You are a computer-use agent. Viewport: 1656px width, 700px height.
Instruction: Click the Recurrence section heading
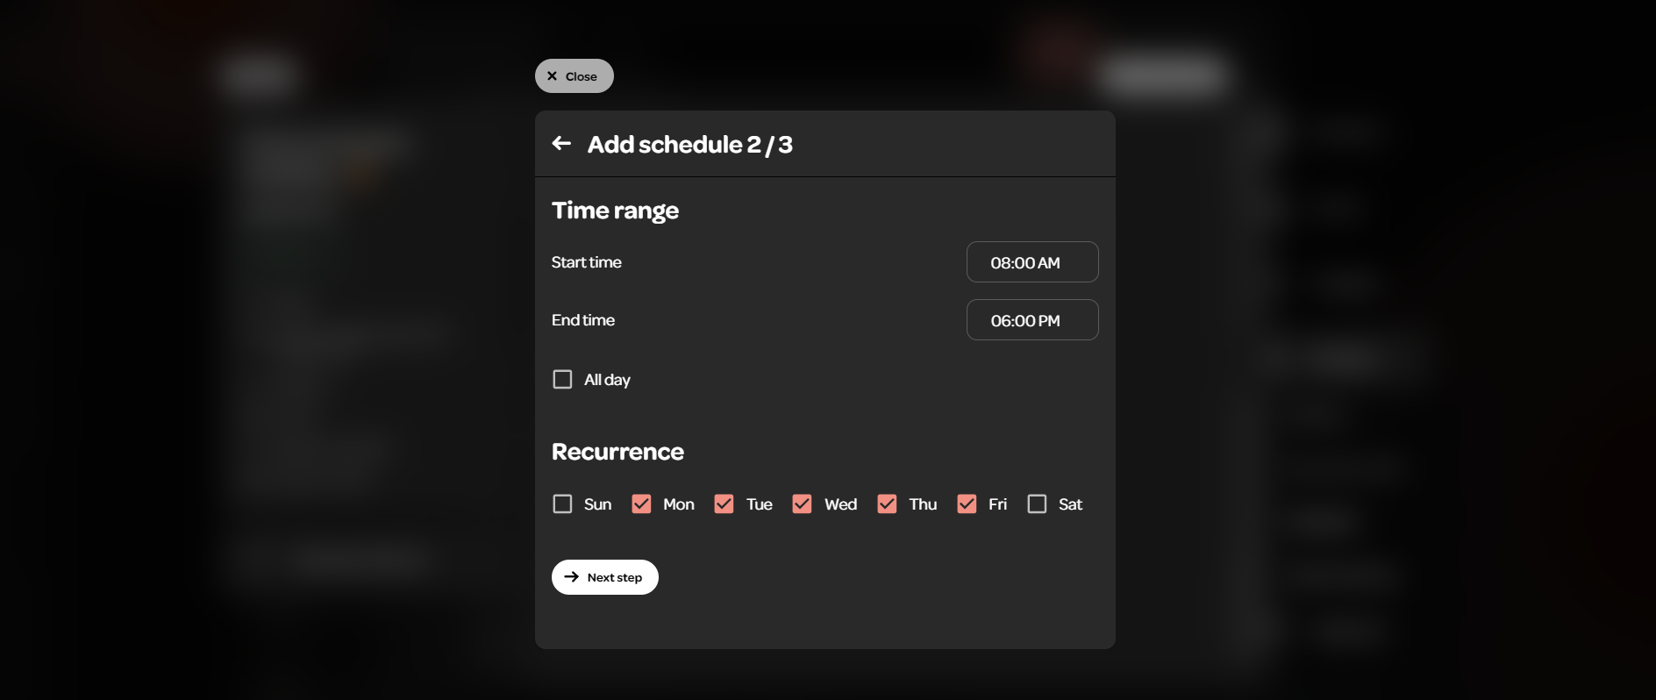click(x=617, y=452)
